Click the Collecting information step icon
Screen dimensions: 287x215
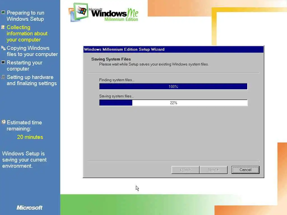coord(3,27)
